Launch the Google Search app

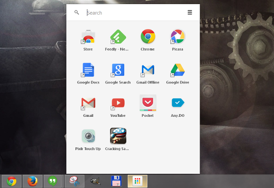(118, 70)
